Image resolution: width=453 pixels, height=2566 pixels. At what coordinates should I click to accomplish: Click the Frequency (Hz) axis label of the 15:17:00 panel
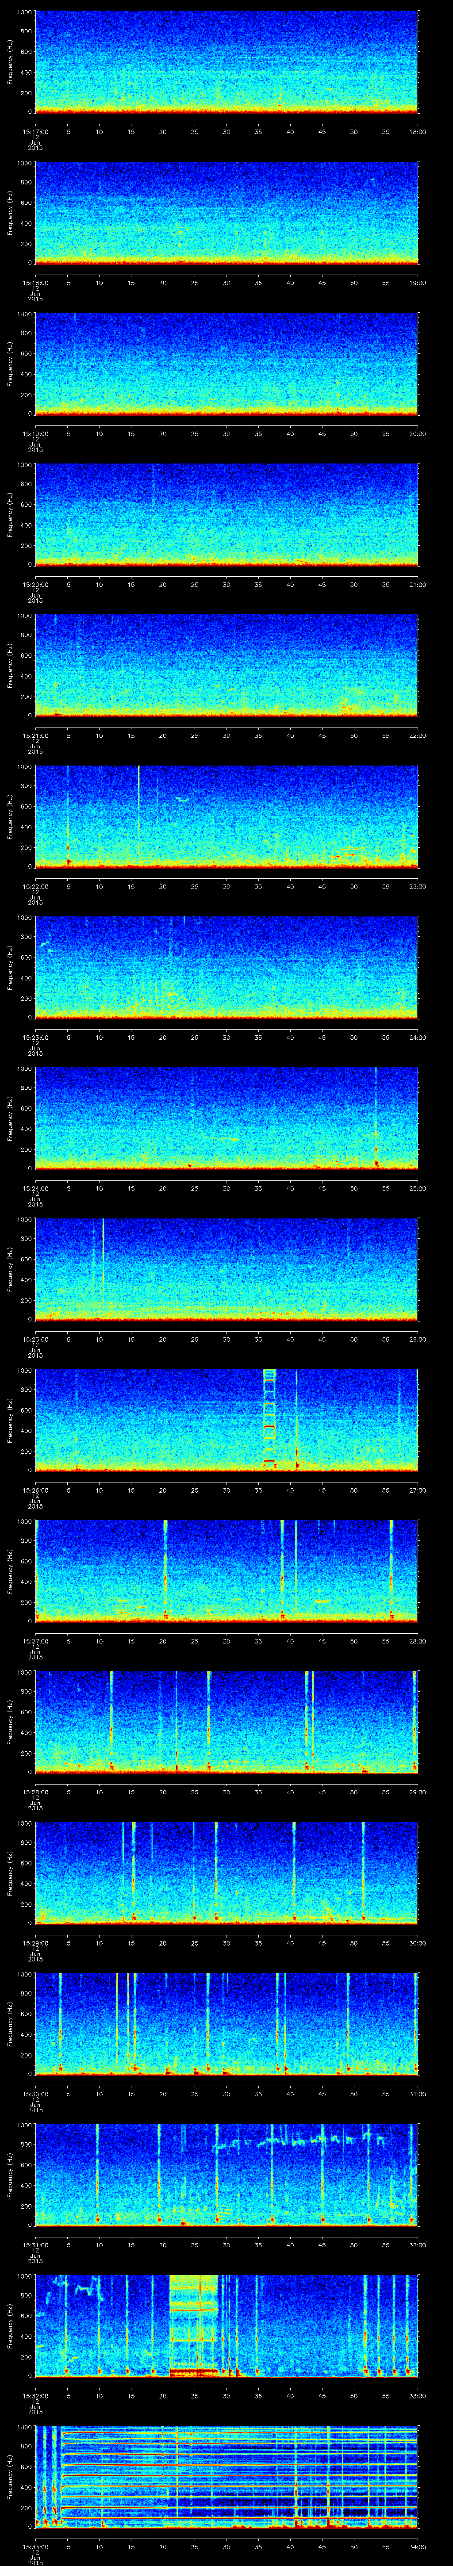click(x=10, y=62)
